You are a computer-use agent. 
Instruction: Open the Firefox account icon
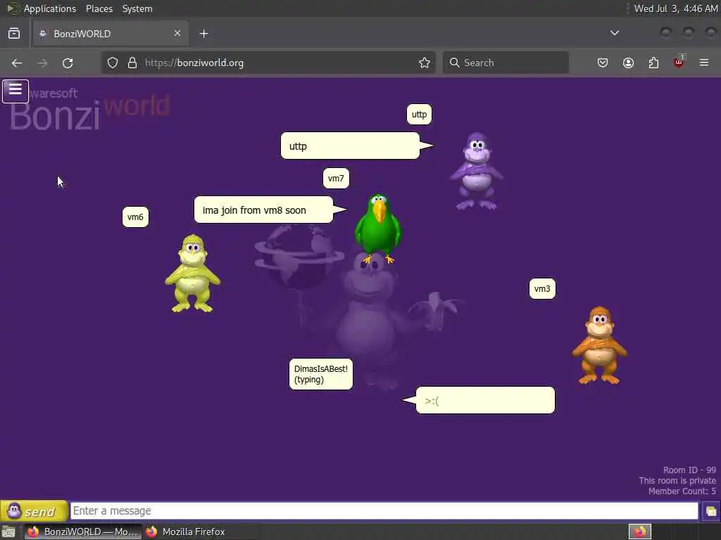[x=628, y=63]
